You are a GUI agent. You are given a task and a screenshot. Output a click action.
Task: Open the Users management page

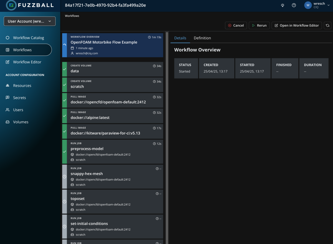click(18, 110)
